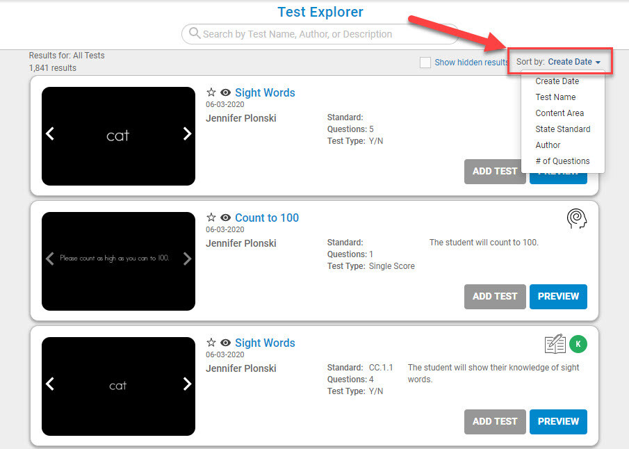
Task: Click the search magnifier icon
Action: [x=195, y=33]
